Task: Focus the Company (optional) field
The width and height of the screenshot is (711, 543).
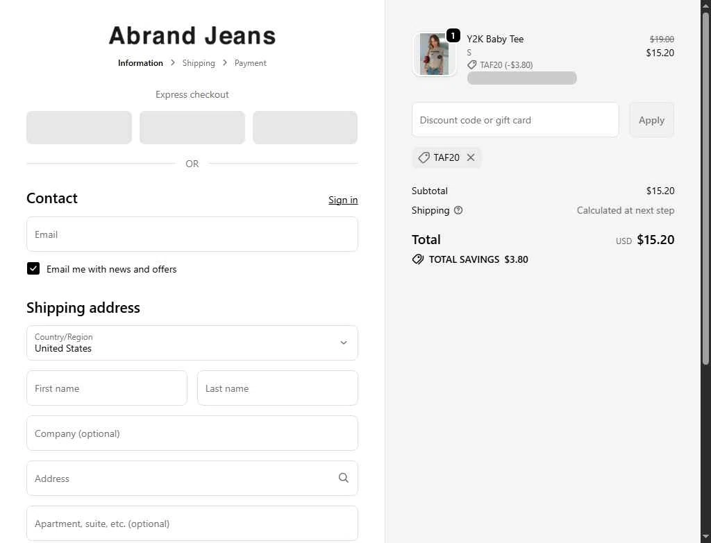Action: pos(192,433)
